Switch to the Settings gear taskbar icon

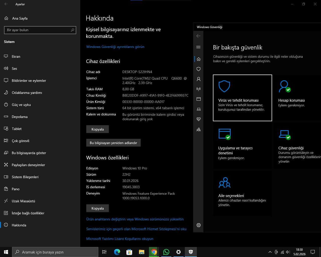click(179, 252)
